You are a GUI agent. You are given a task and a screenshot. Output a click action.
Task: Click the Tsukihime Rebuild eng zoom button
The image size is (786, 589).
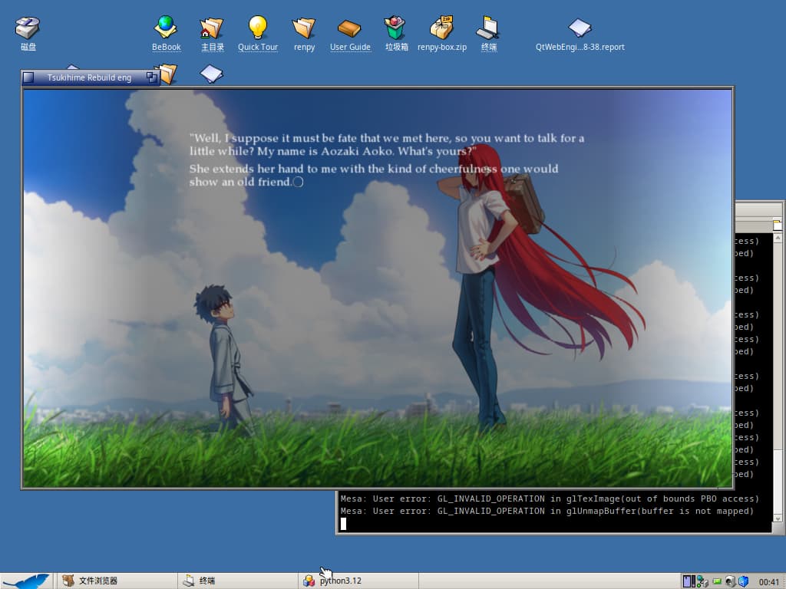(152, 77)
